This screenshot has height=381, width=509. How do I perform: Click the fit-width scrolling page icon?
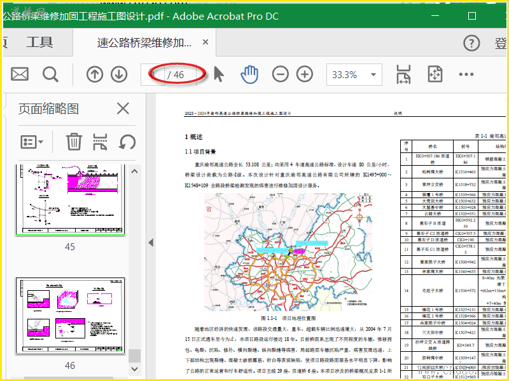(x=403, y=74)
